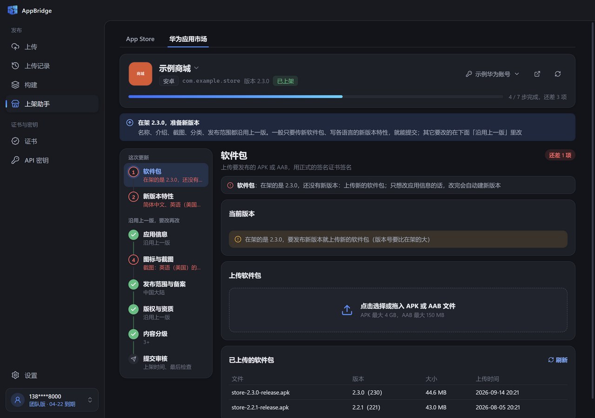Viewport: 595px width, 418px height.
Task: Click the 上传时间 column header
Action: pyautogui.click(x=488, y=379)
